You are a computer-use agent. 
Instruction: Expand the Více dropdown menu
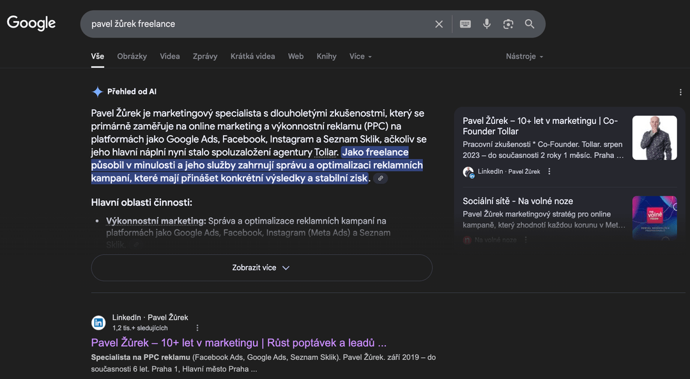pos(360,56)
